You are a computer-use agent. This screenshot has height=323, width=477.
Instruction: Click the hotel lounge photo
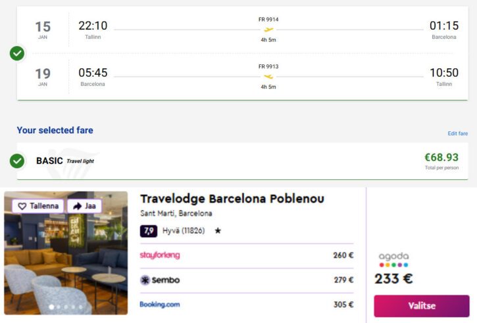[x=66, y=263]
